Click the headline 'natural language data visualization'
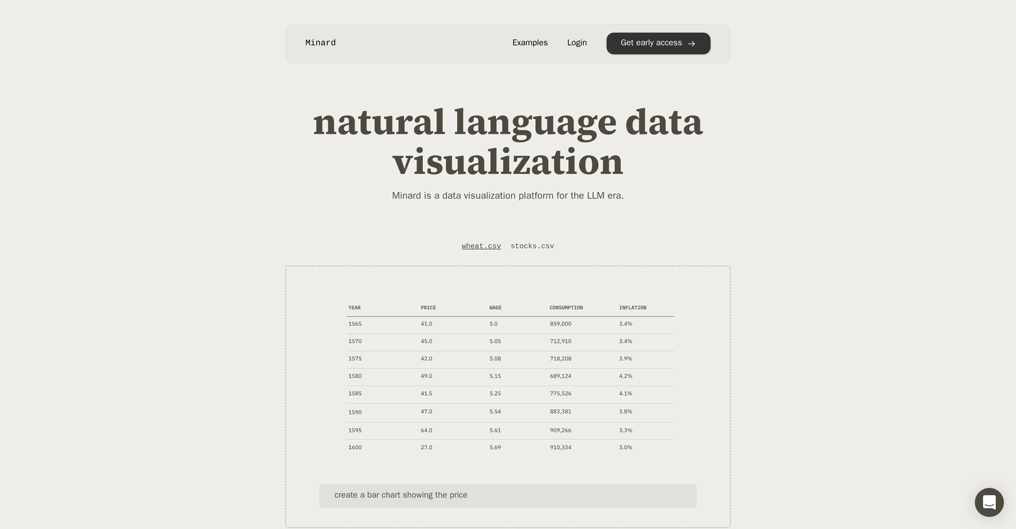Viewport: 1016px width, 529px height. point(508,141)
